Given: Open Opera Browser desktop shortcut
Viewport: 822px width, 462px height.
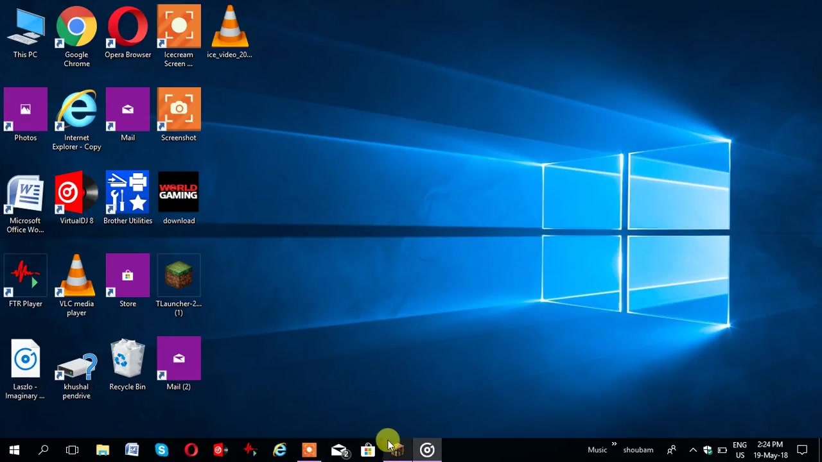Looking at the screenshot, I should [x=128, y=32].
